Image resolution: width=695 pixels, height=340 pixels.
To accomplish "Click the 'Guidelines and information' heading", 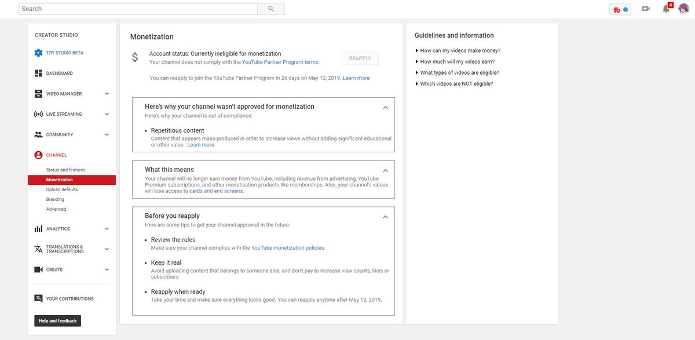I will (x=454, y=35).
